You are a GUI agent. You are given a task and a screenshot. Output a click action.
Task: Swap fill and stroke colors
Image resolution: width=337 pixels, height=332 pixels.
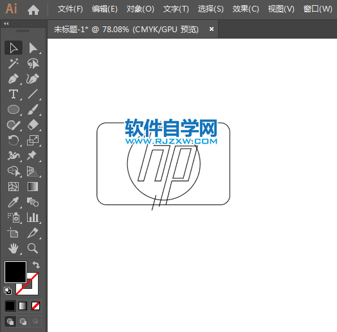(x=36, y=265)
